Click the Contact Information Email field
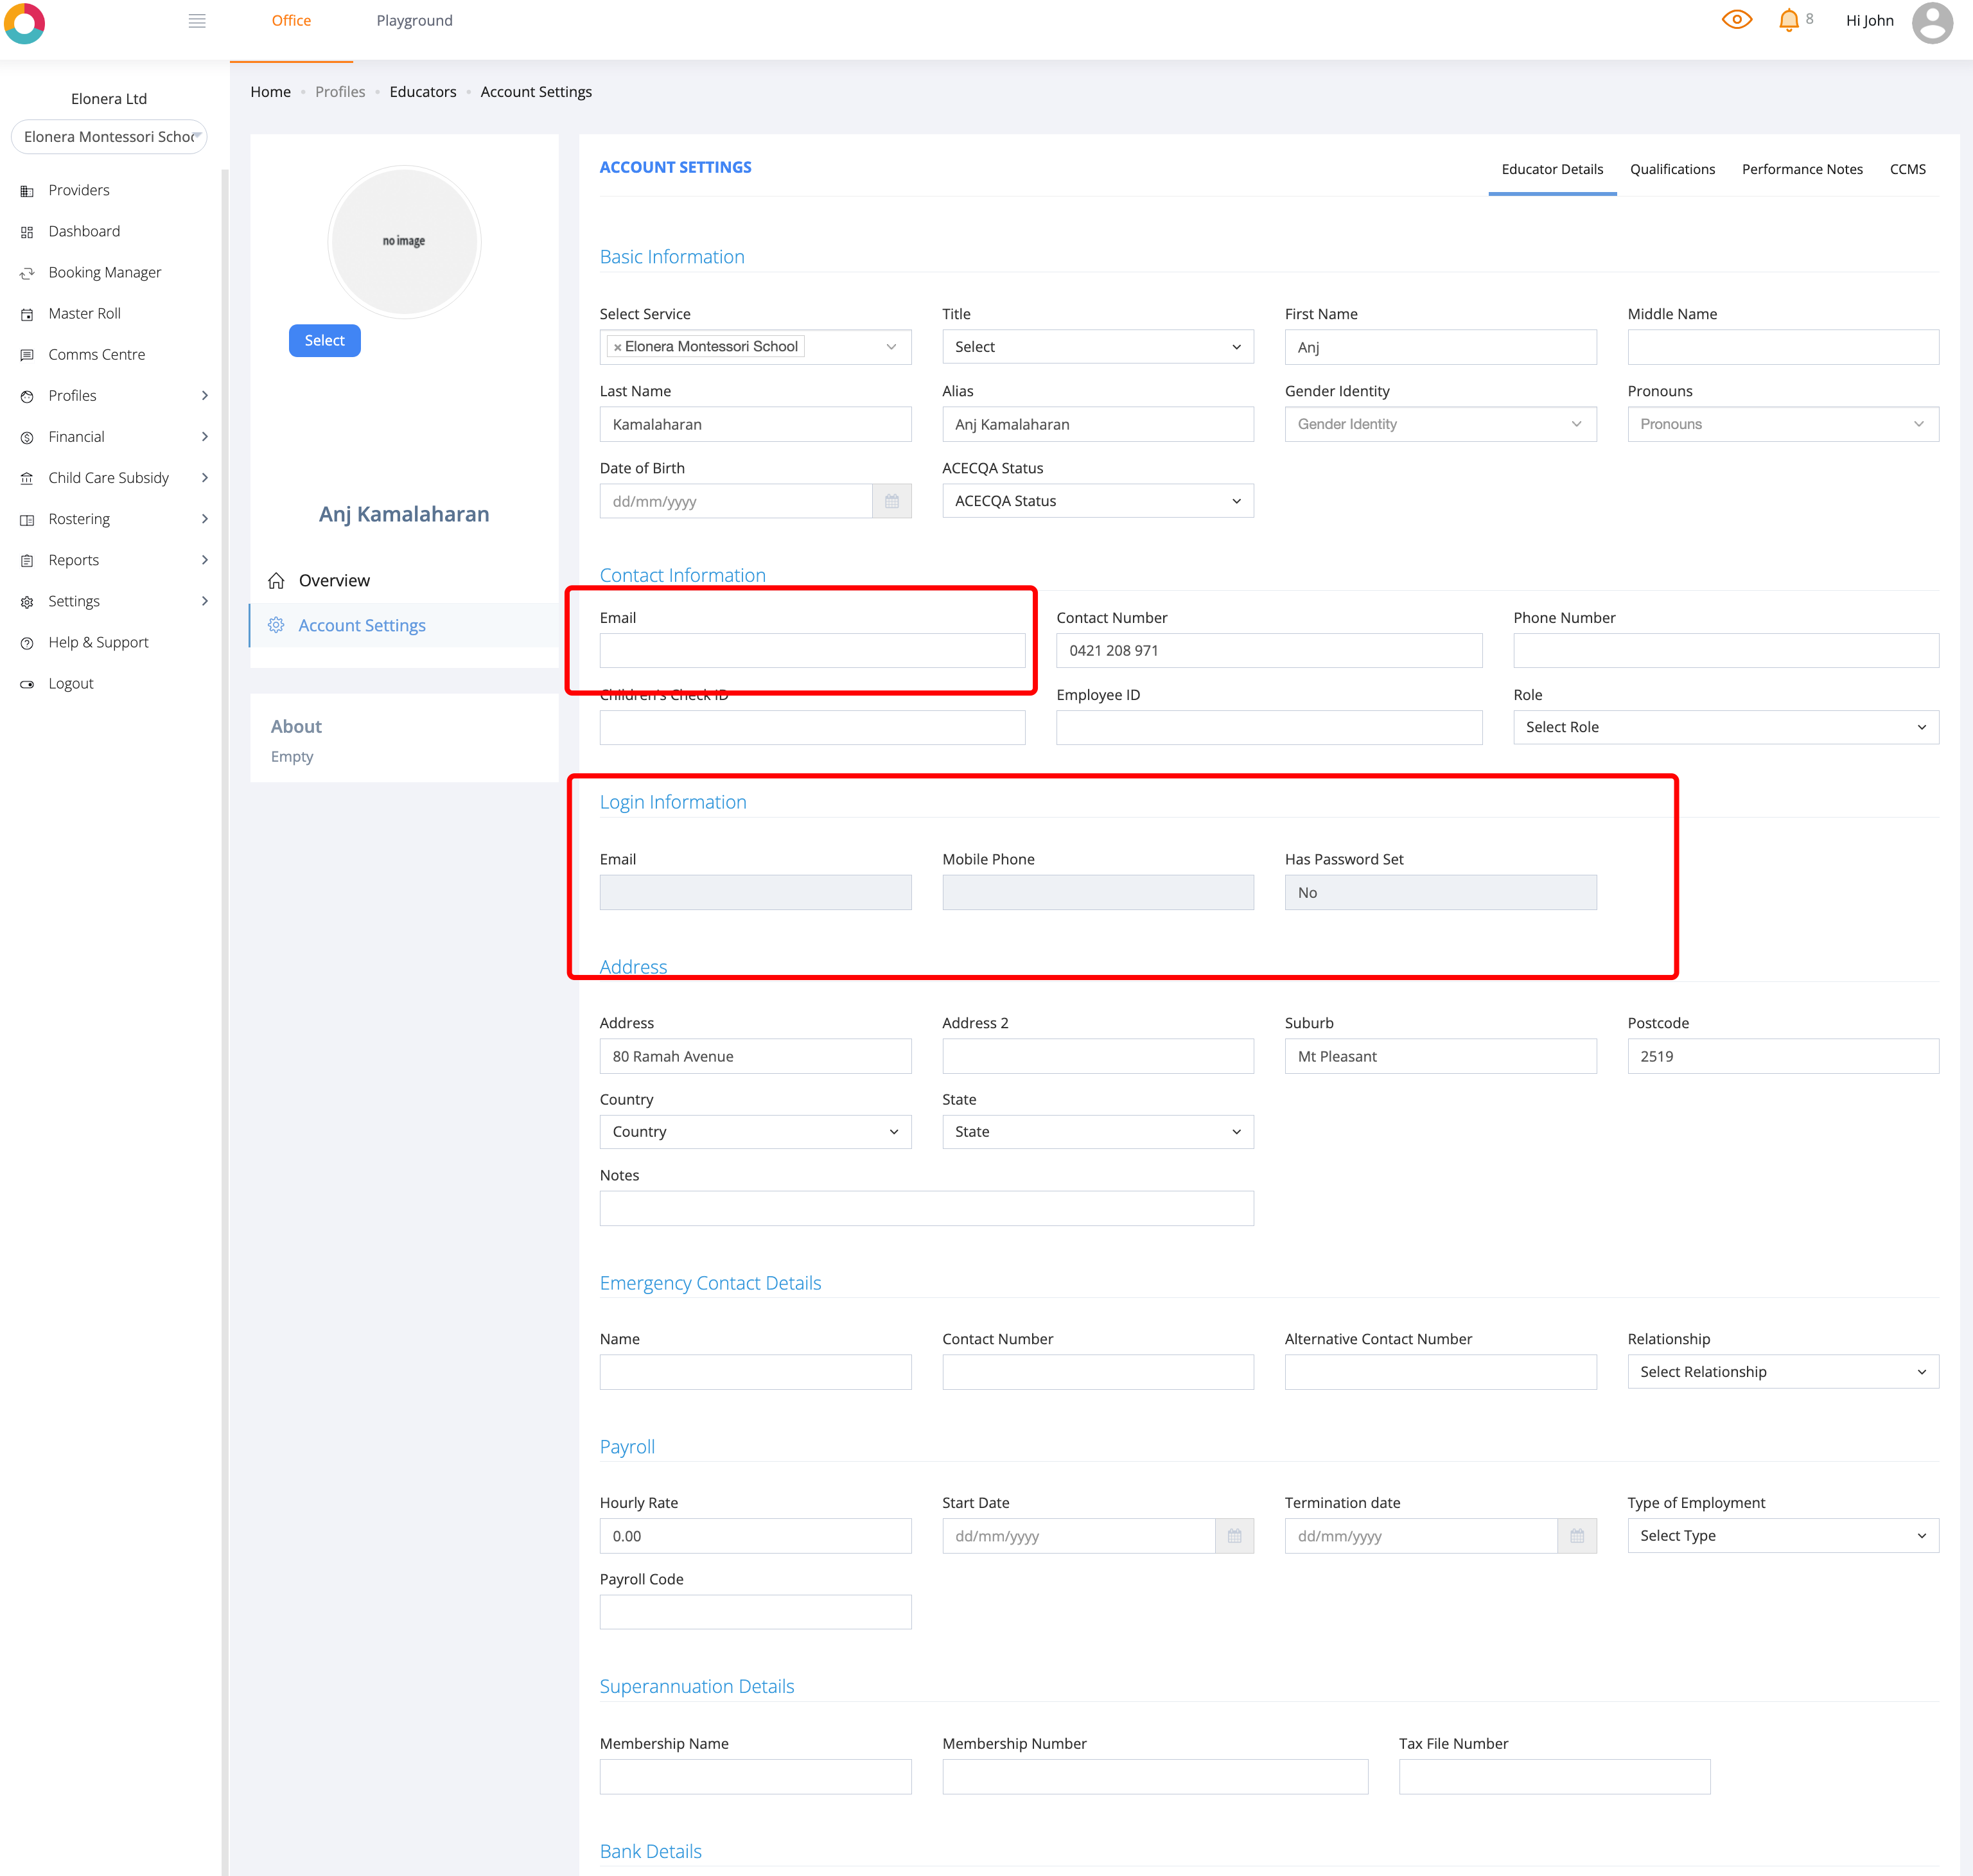Image resolution: width=1973 pixels, height=1876 pixels. pos(811,650)
